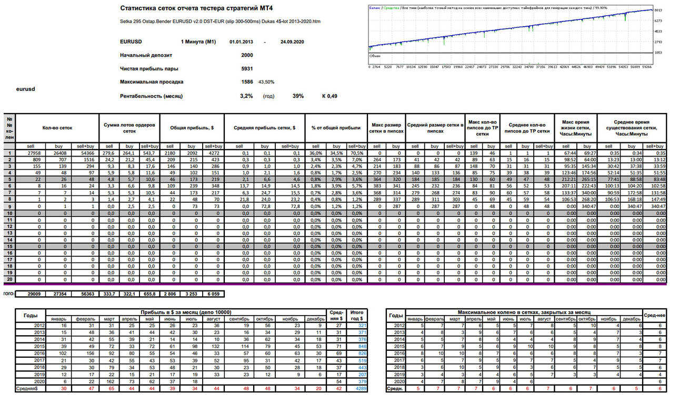This screenshot has height=395, width=679.
Task: Select the report title "Статистика сеток отчета тестера стратегий MT4"
Action: point(197,8)
